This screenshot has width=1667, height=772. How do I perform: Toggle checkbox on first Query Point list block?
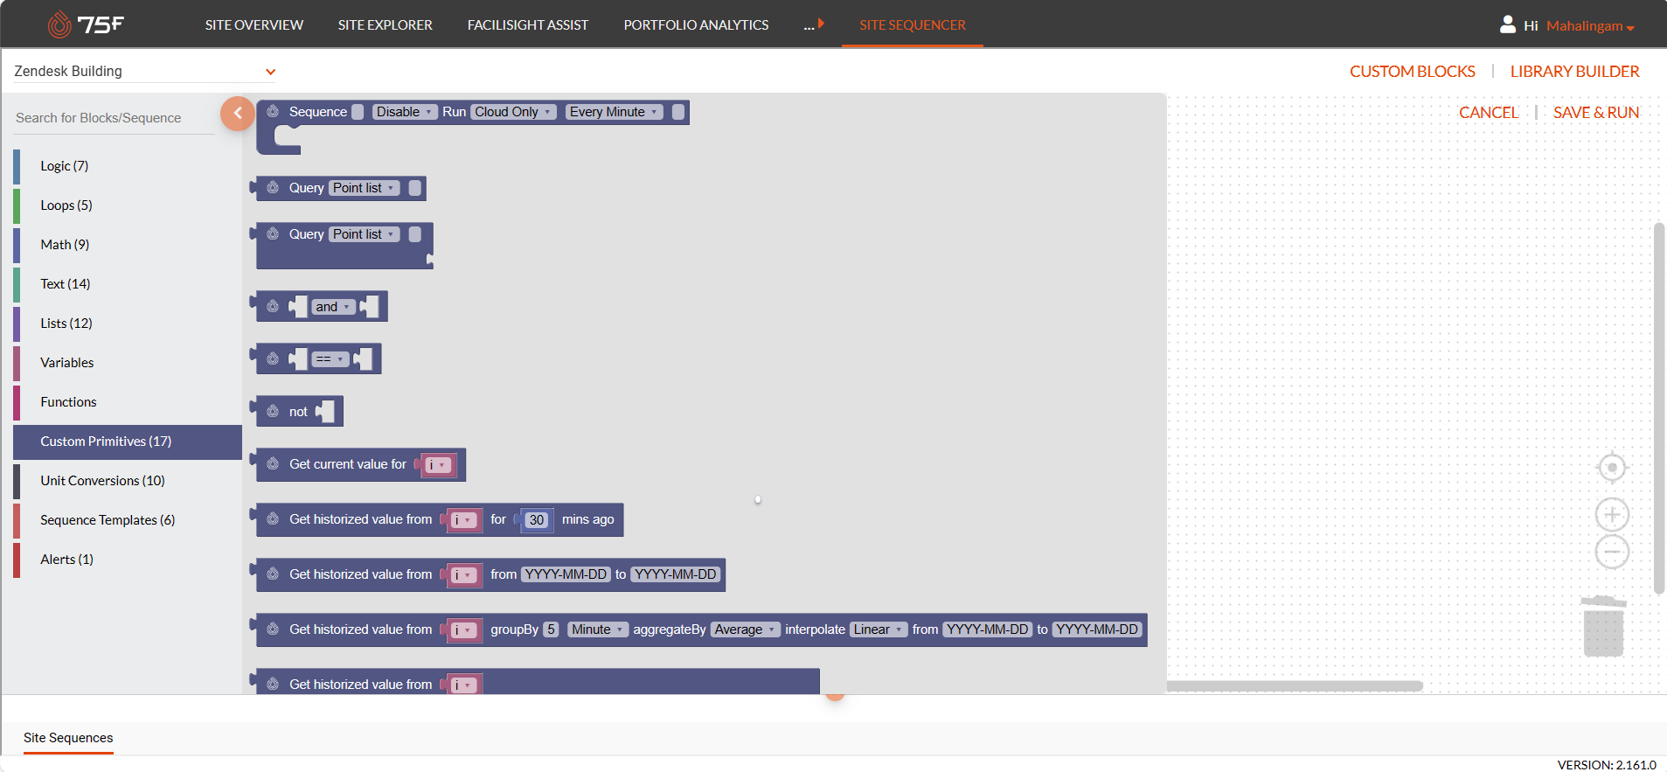415,188
